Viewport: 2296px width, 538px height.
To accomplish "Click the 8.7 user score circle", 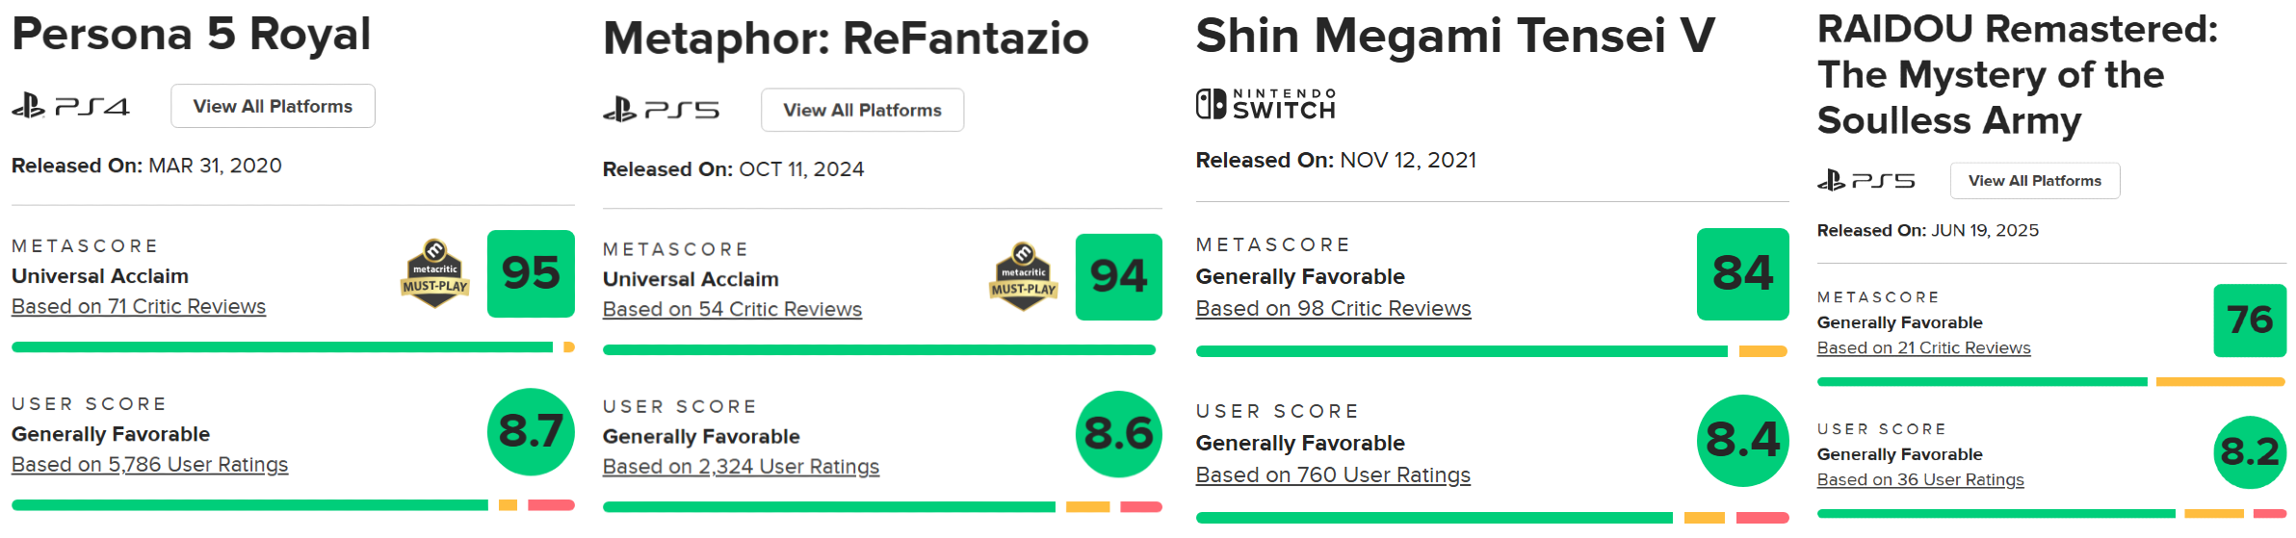I will (x=531, y=432).
